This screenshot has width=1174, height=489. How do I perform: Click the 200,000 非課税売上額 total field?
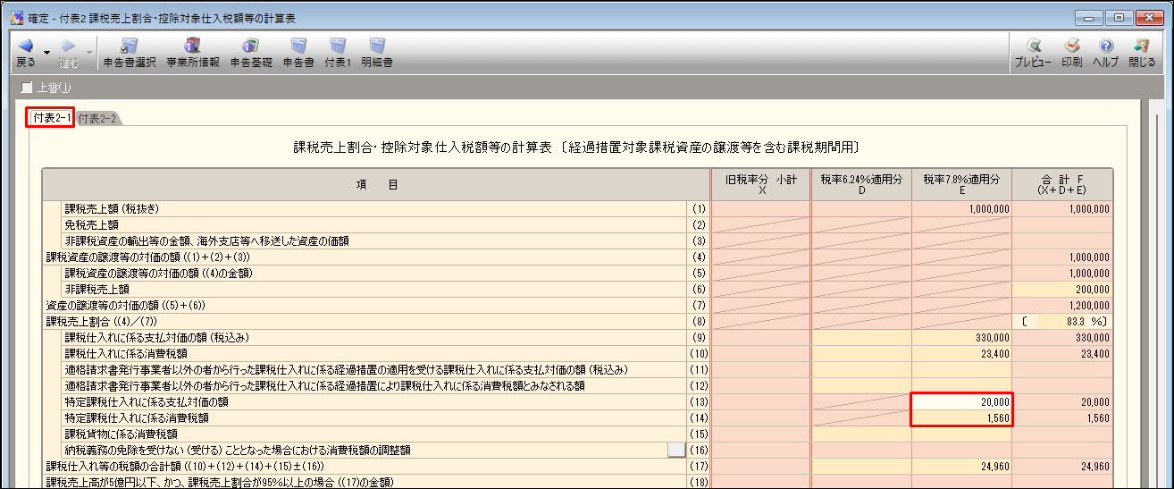[x=1062, y=290]
